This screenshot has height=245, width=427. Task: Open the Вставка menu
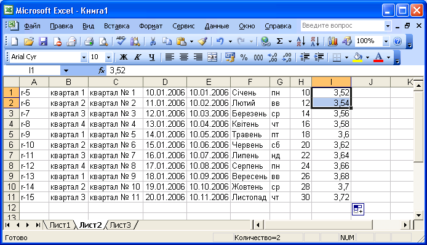click(116, 26)
